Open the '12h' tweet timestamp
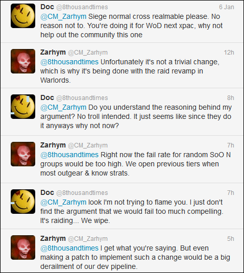 [x=229, y=53]
